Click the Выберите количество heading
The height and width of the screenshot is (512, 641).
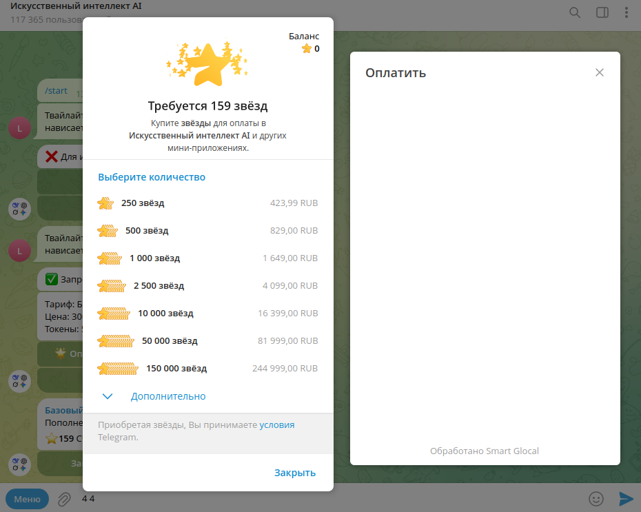[152, 177]
